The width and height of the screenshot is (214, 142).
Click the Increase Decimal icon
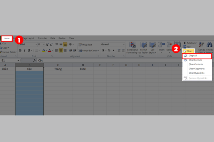tap(119, 51)
